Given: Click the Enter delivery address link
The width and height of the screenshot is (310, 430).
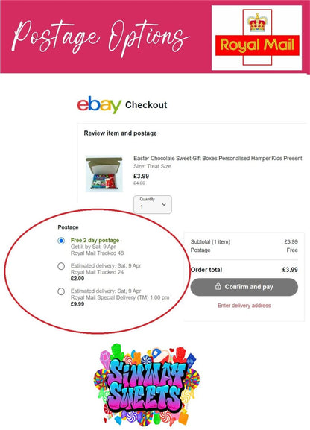Looking at the screenshot, I should [x=244, y=306].
